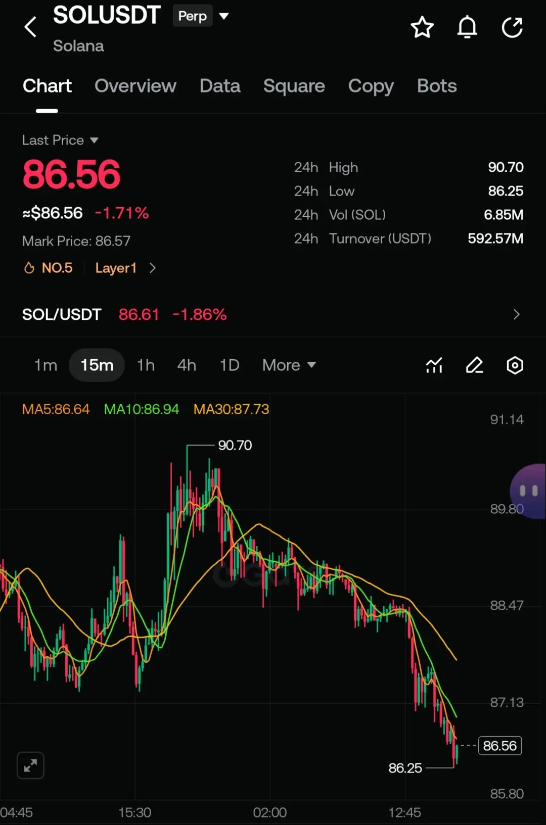The image size is (546, 825).
Task: Open the Last Price dropdown
Action: pyautogui.click(x=60, y=140)
